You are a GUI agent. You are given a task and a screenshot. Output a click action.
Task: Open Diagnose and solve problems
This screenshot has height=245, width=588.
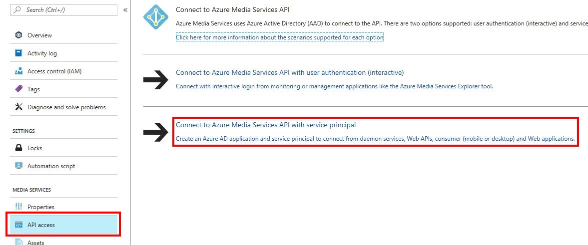64,107
